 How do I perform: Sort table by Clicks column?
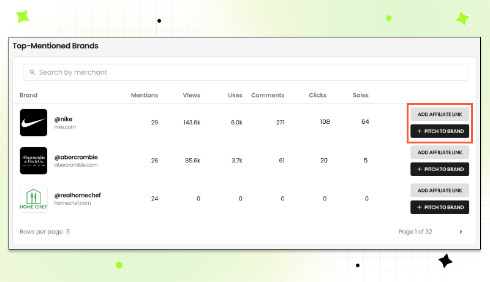point(317,95)
